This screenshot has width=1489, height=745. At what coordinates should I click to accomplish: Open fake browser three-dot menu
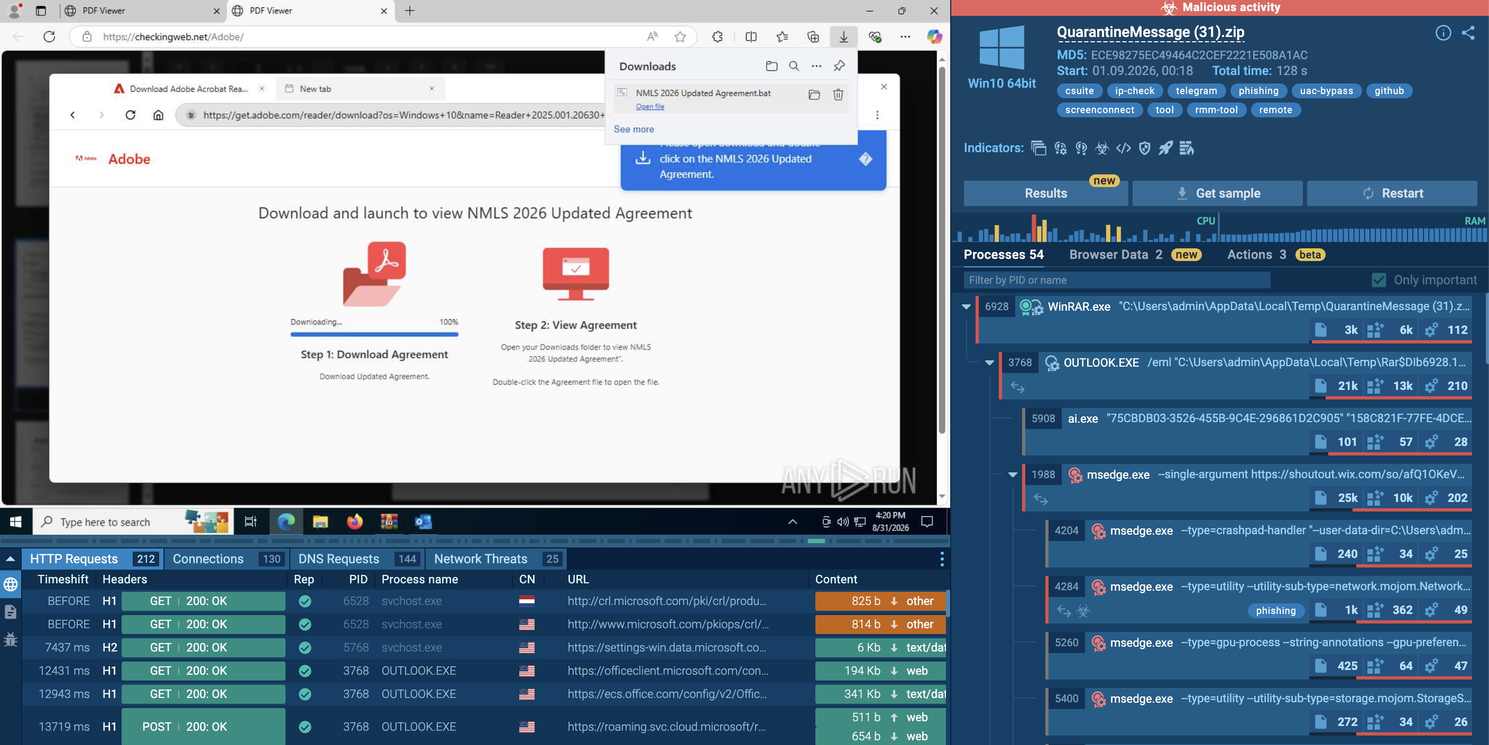(877, 115)
